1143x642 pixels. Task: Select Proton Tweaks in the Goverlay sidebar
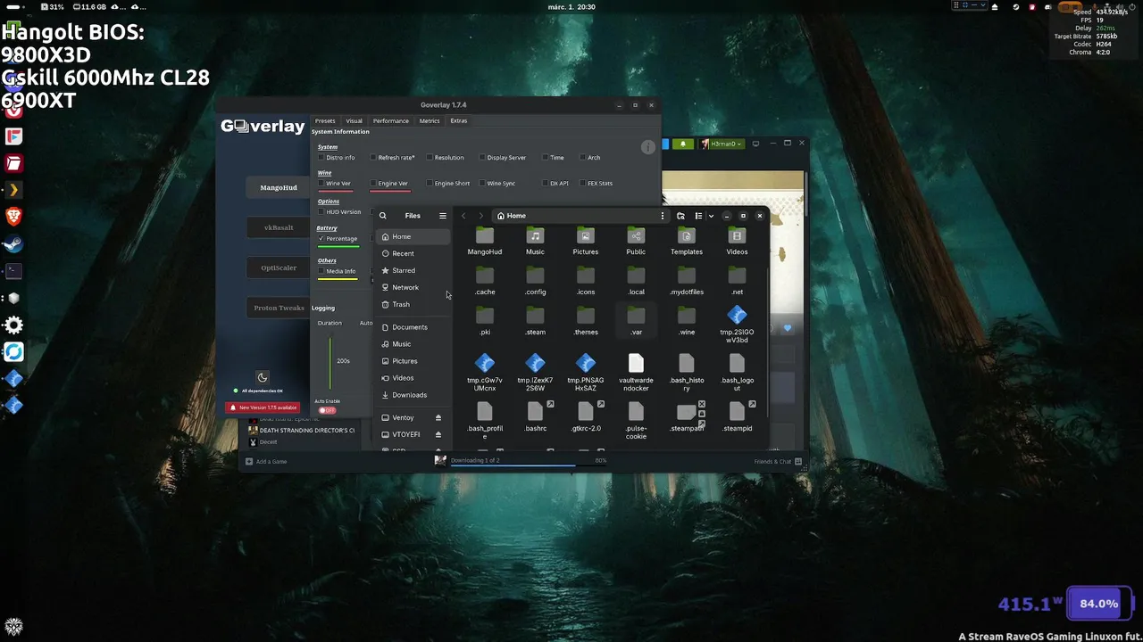tap(279, 308)
